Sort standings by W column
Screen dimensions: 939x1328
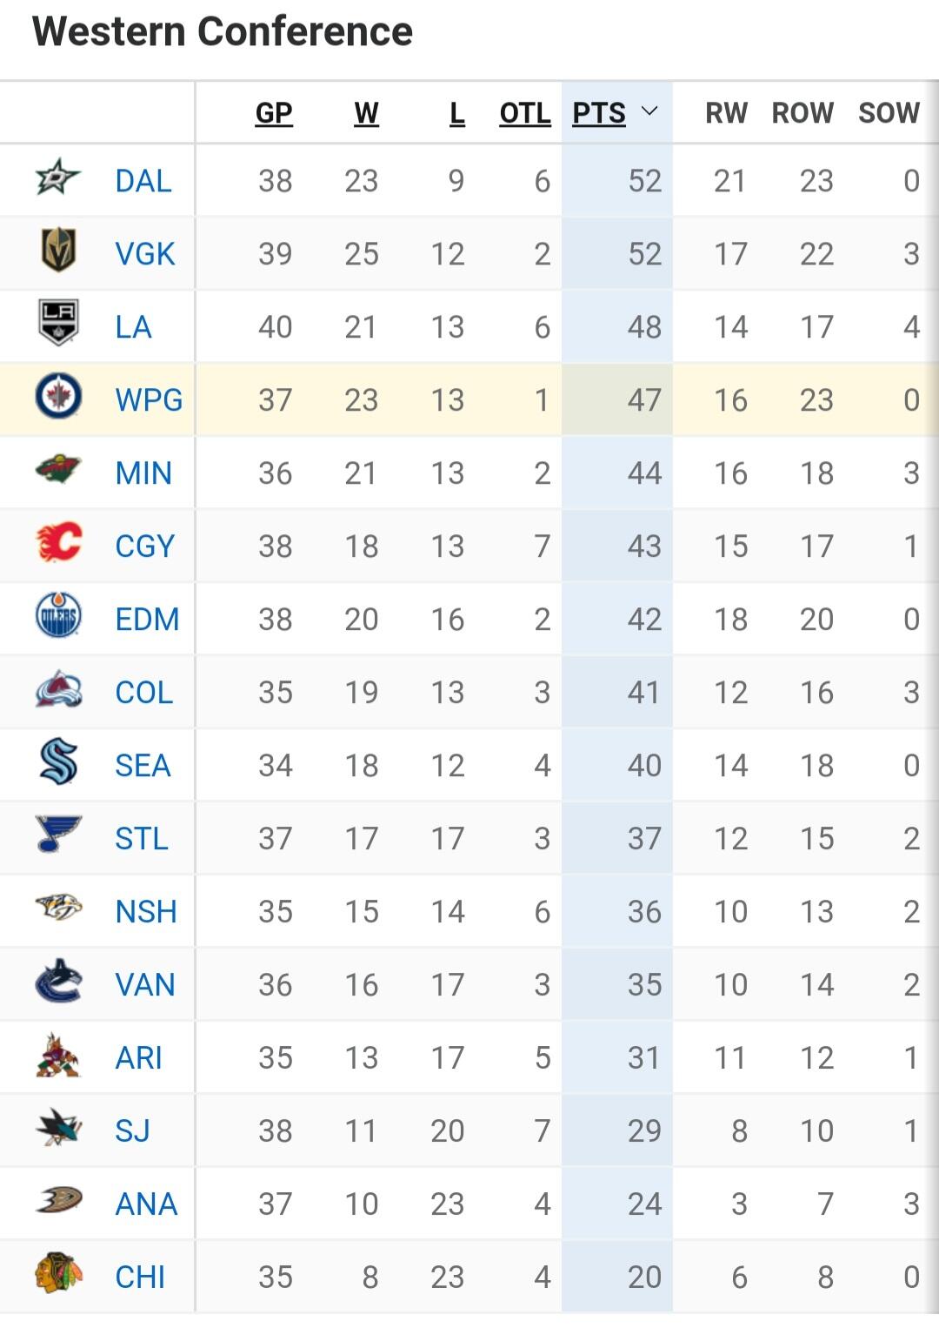[366, 113]
